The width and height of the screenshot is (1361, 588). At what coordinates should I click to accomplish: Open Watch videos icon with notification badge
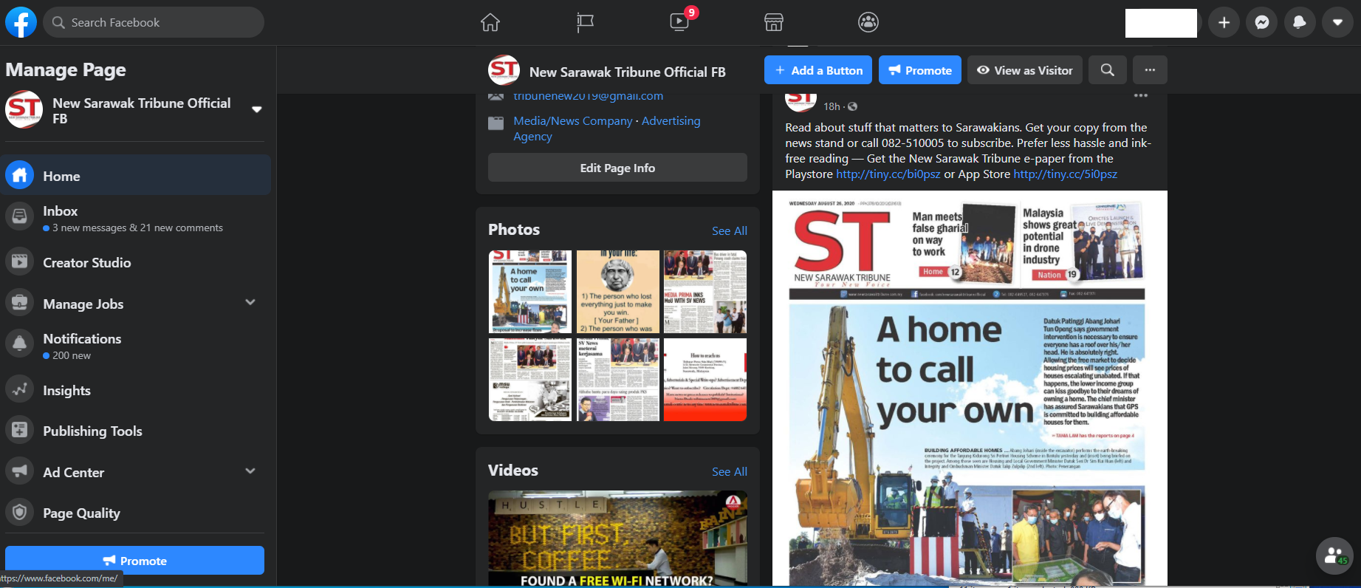(679, 21)
